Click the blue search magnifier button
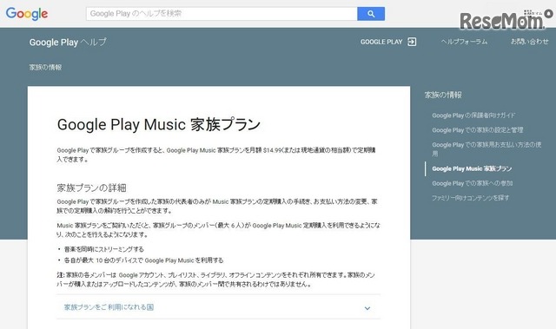This screenshot has width=556, height=329. click(x=371, y=14)
